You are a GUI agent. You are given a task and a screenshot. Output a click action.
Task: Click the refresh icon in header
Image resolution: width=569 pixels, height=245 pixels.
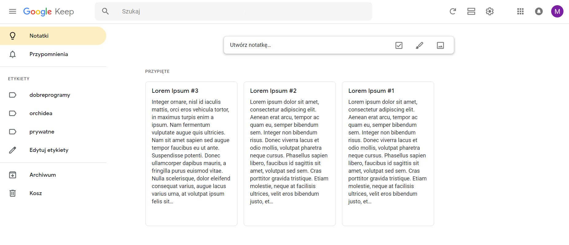[x=453, y=11]
